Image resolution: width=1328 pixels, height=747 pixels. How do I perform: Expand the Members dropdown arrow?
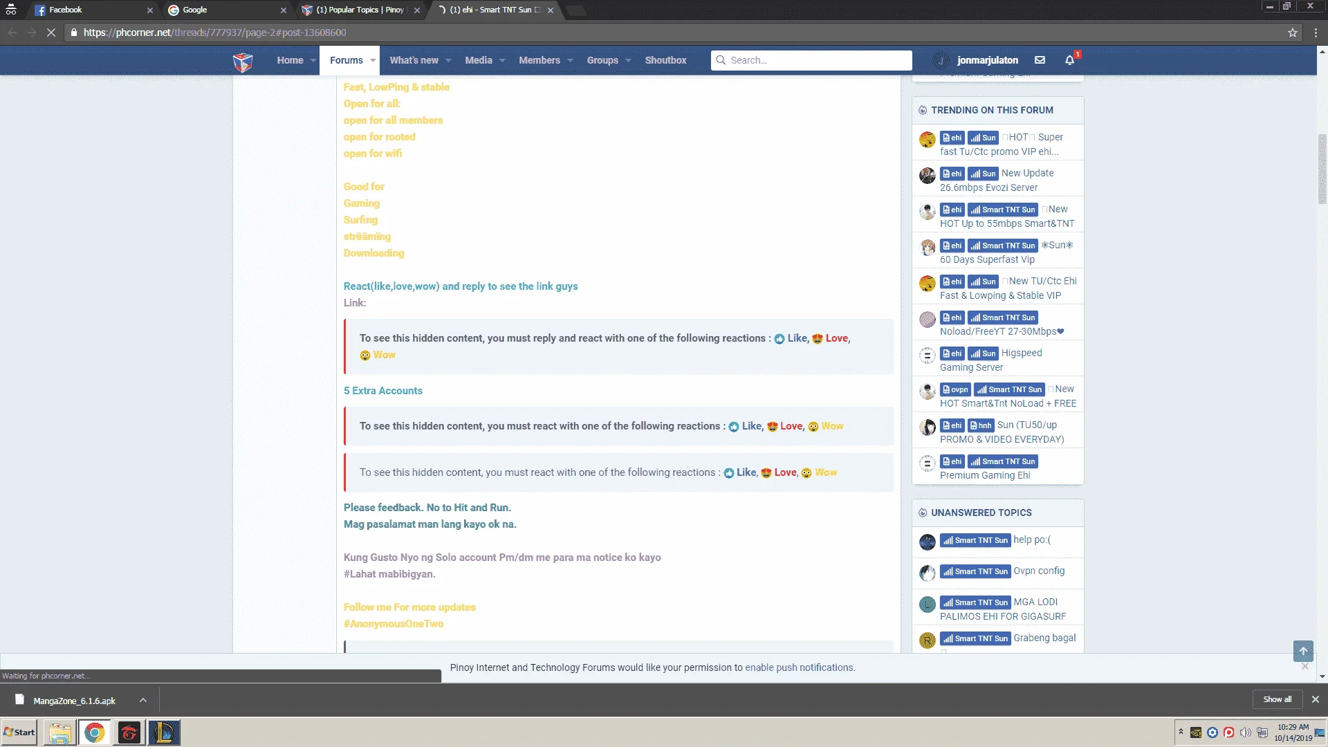coord(570,60)
